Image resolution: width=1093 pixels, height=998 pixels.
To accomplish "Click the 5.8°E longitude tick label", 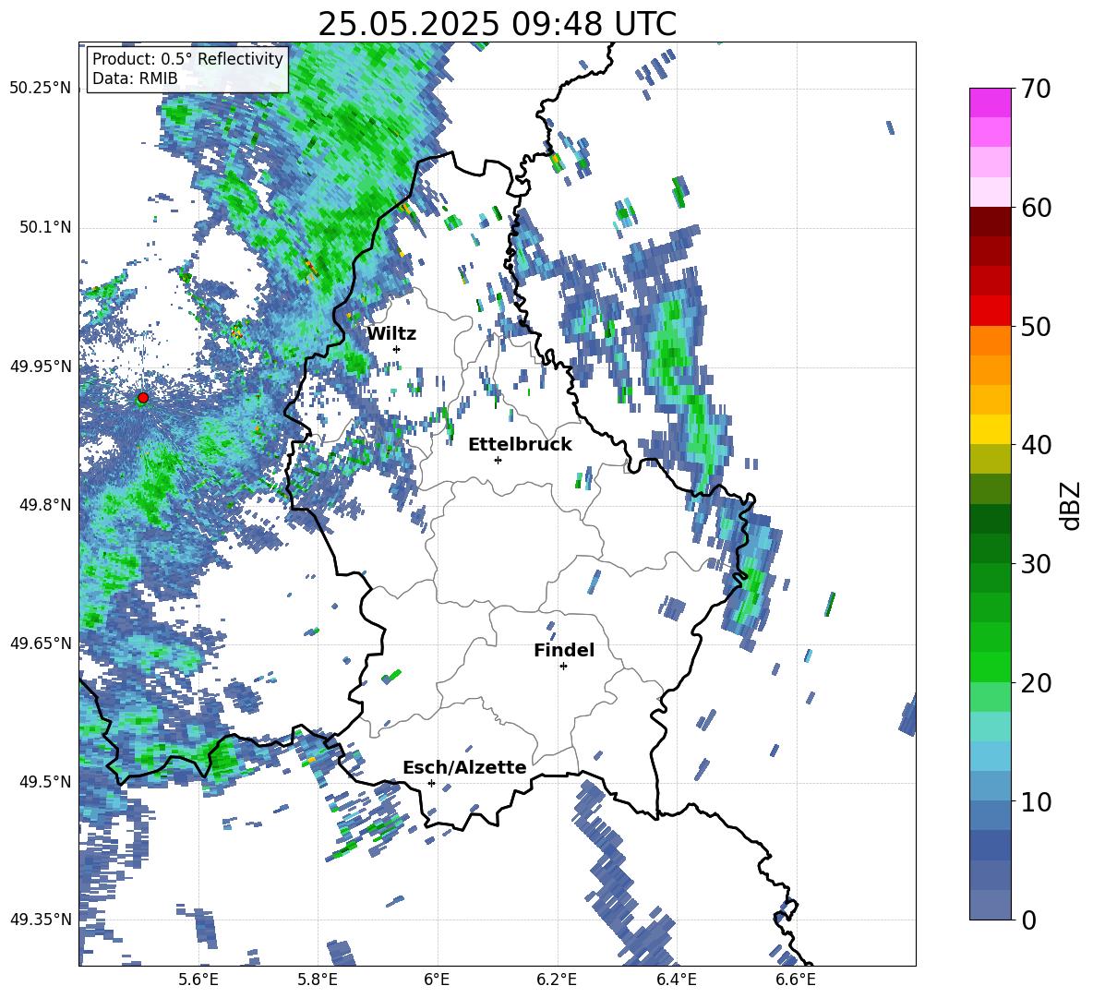I will 318,980.
